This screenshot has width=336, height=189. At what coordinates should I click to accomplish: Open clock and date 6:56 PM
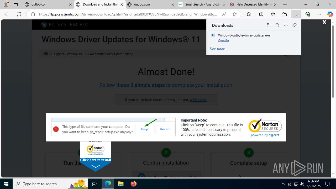(314, 184)
